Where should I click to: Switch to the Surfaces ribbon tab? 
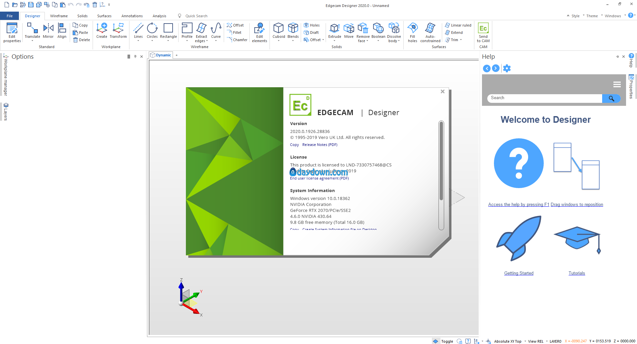(104, 16)
